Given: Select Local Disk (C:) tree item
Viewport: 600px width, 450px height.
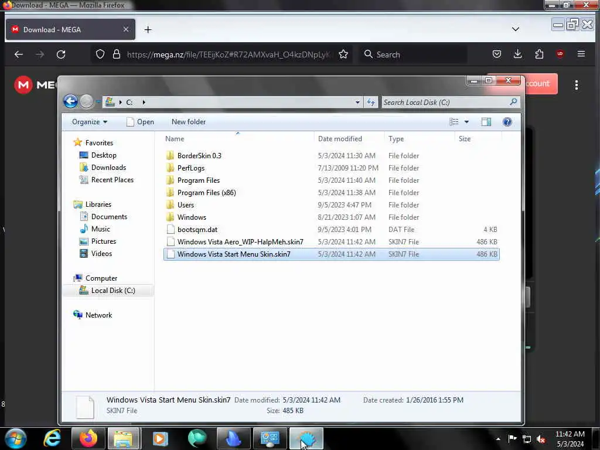Looking at the screenshot, I should tap(108, 291).
